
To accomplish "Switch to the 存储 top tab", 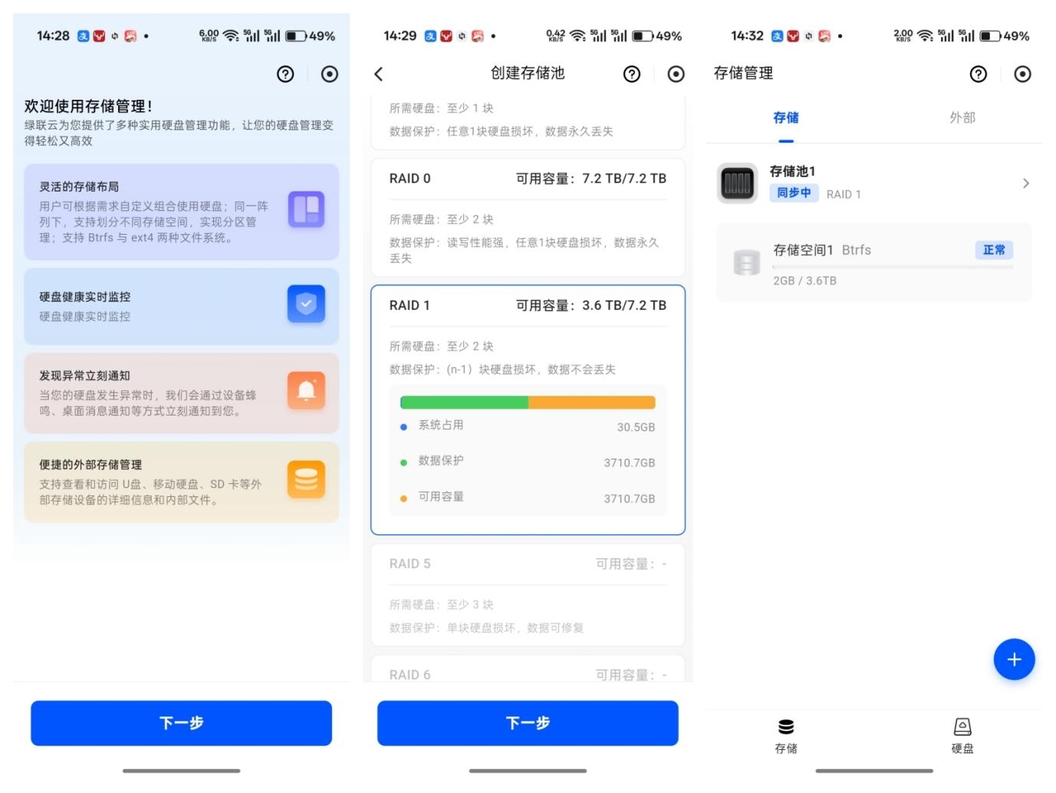I will point(786,118).
